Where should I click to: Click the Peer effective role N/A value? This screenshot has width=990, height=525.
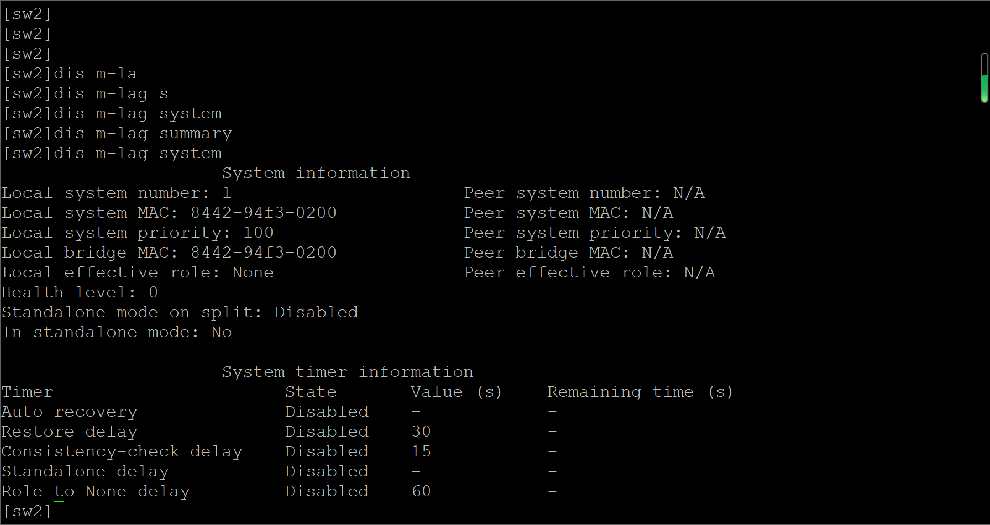pyautogui.click(x=699, y=272)
